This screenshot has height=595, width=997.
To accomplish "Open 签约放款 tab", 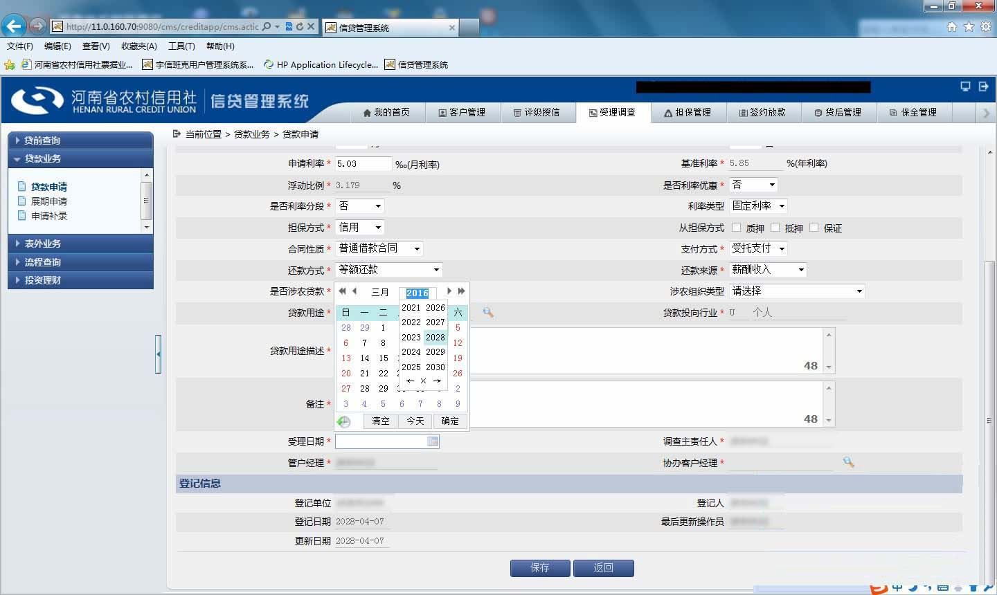I will pos(763,112).
